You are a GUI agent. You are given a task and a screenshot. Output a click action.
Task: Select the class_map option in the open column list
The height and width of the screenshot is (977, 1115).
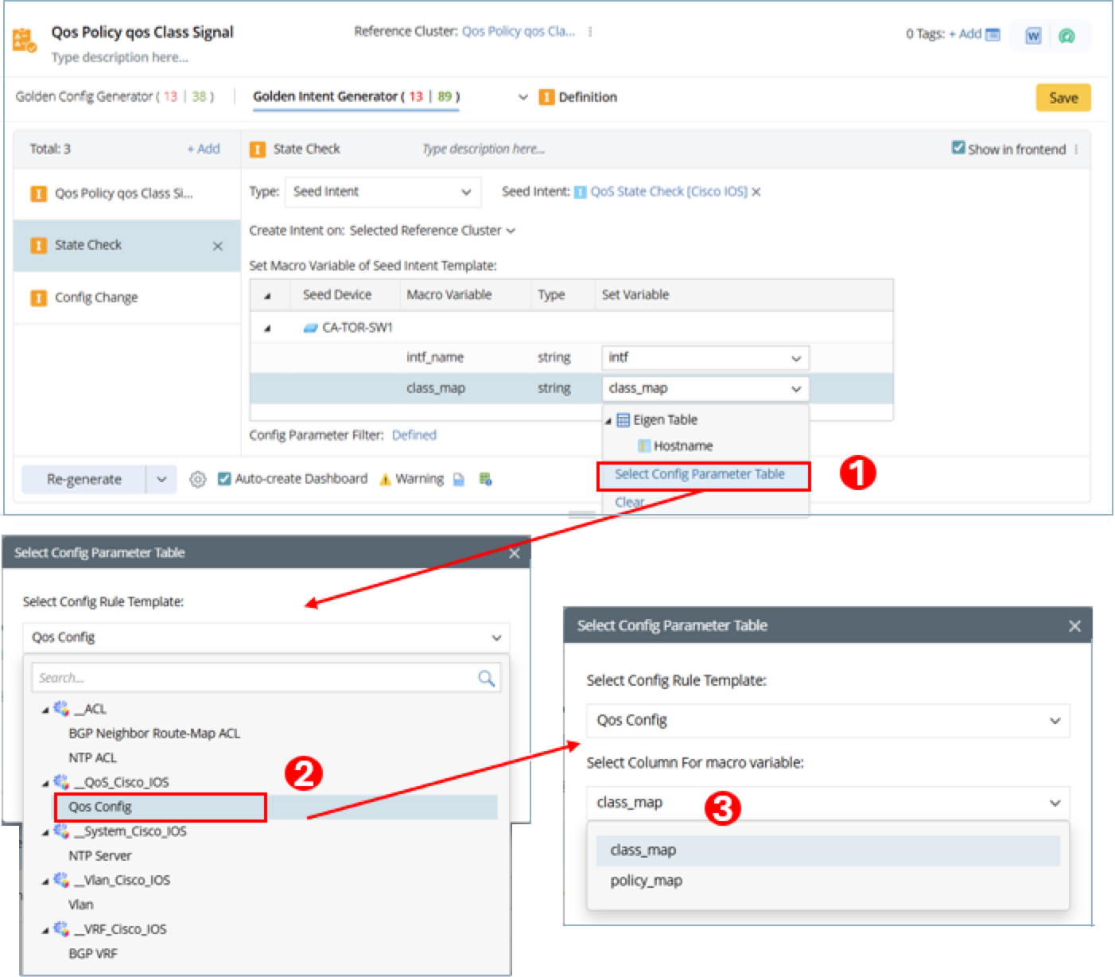click(828, 850)
